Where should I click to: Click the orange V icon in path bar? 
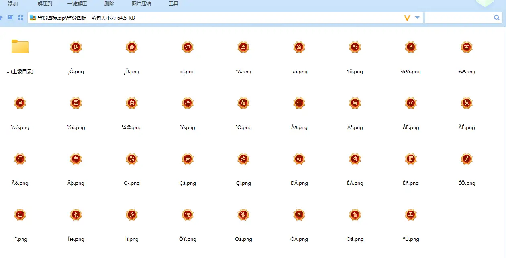point(407,18)
